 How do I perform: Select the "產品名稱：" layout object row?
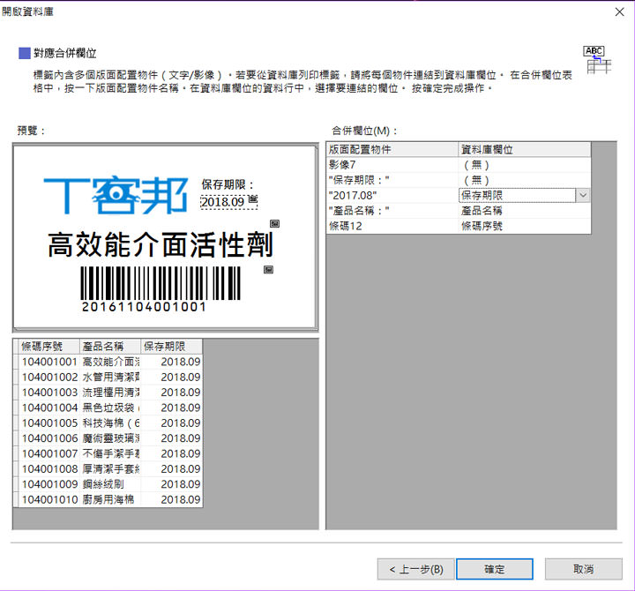coord(392,211)
